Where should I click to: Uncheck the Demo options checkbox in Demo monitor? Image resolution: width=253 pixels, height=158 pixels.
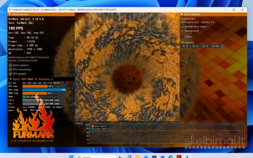click(x=10, y=65)
